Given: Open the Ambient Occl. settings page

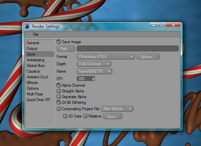Looking at the screenshot, I should [38, 77].
